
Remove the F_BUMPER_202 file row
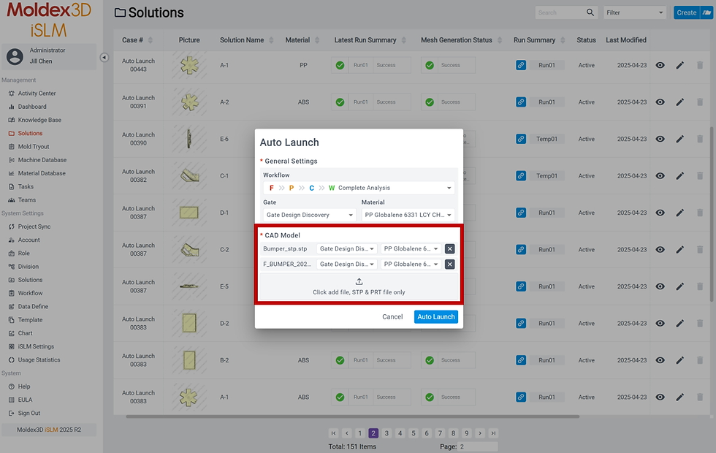coord(450,264)
